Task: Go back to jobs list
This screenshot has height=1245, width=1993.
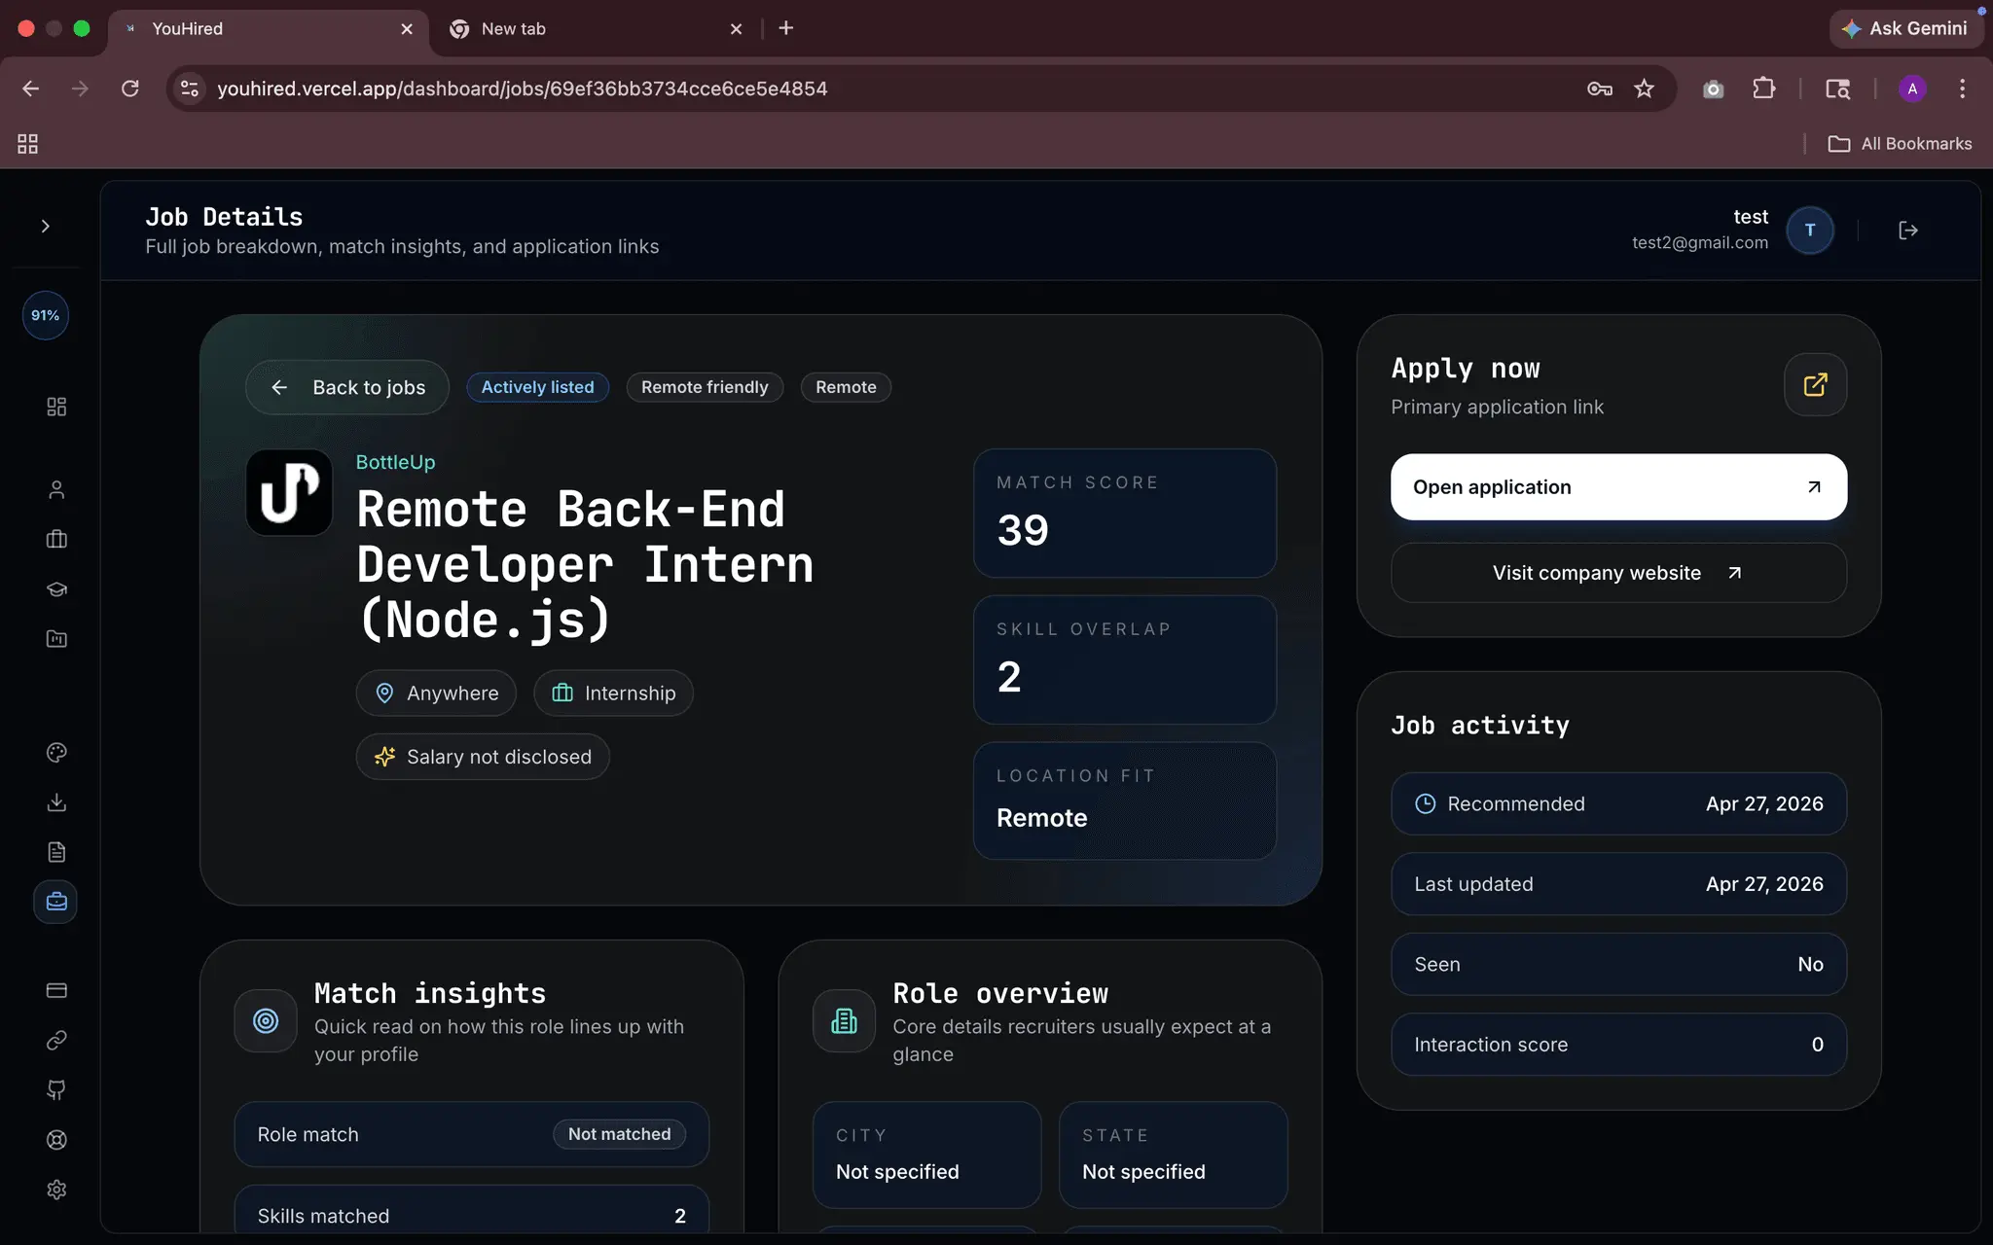Action: (347, 387)
